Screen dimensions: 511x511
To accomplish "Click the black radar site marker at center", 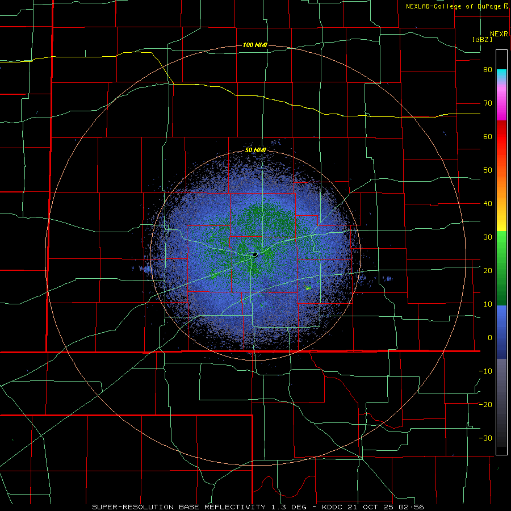I will click(255, 254).
